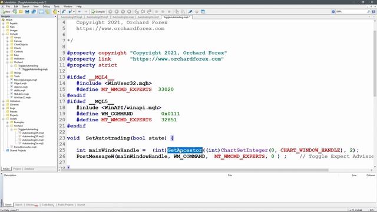This screenshot has height=212, width=377.
Task: Expand the Examples folder under Scripts
Action: 8,122
